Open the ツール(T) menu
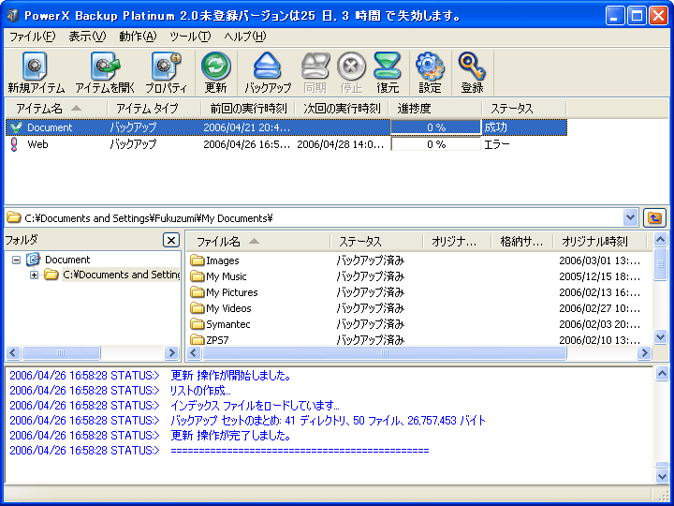 click(x=190, y=37)
